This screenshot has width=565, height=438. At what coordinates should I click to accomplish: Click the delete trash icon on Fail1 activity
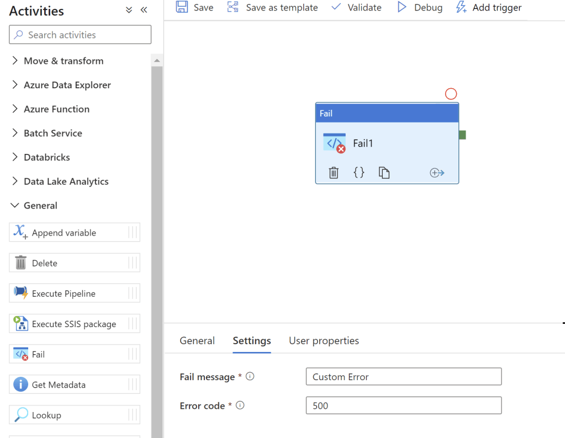click(x=334, y=173)
